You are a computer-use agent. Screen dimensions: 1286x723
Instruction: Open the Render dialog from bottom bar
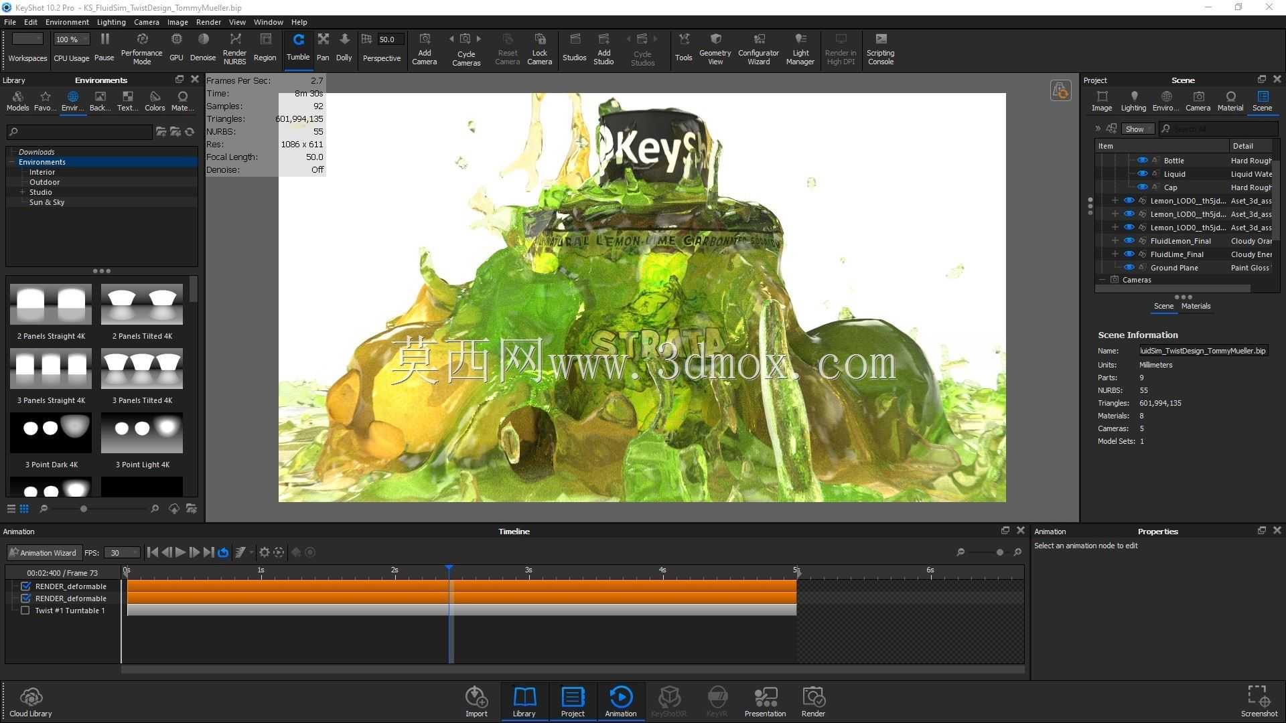point(813,702)
